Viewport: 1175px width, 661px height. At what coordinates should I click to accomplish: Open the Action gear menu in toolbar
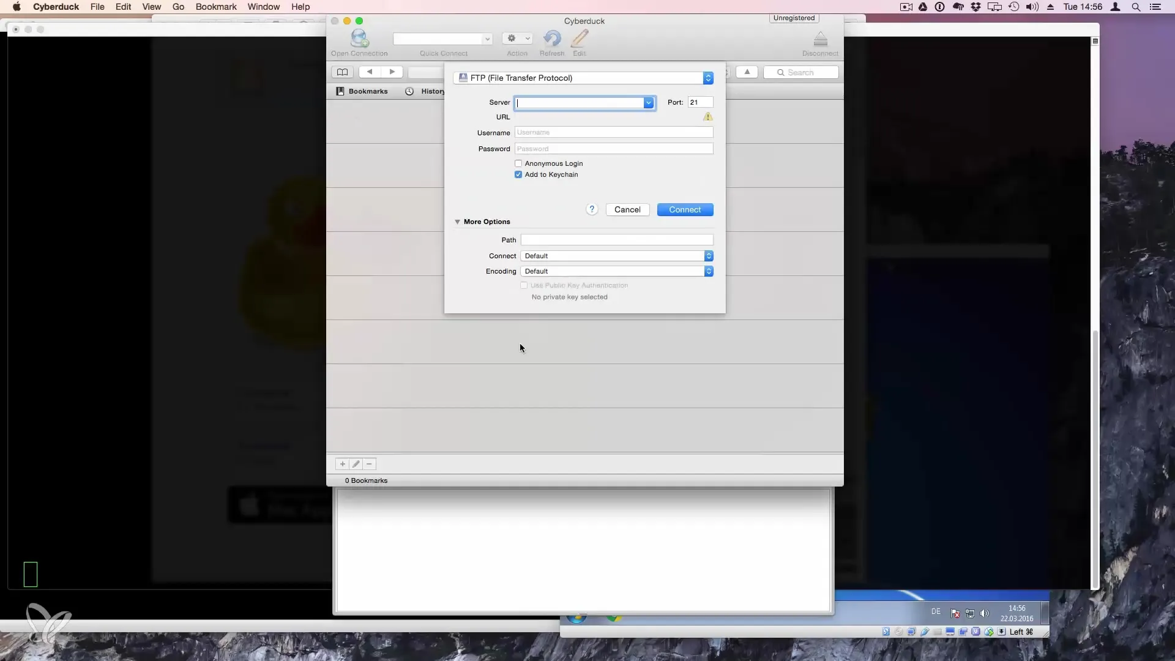(x=517, y=39)
